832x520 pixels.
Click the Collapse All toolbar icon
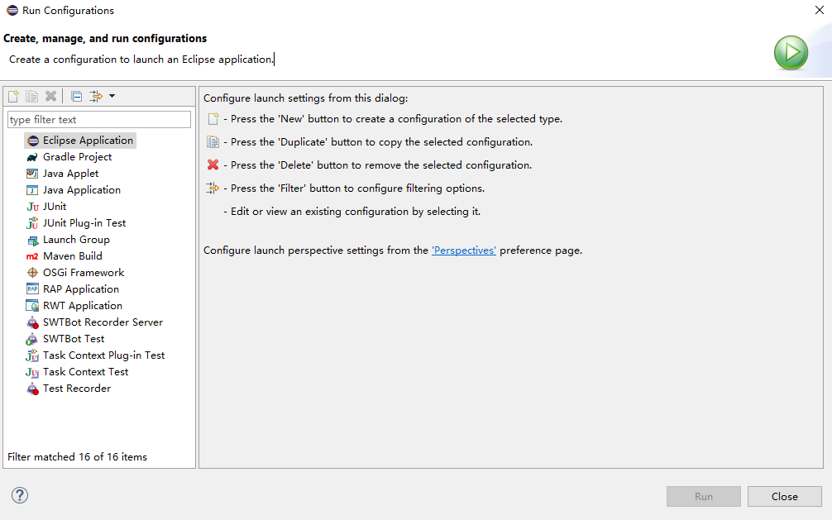point(76,96)
